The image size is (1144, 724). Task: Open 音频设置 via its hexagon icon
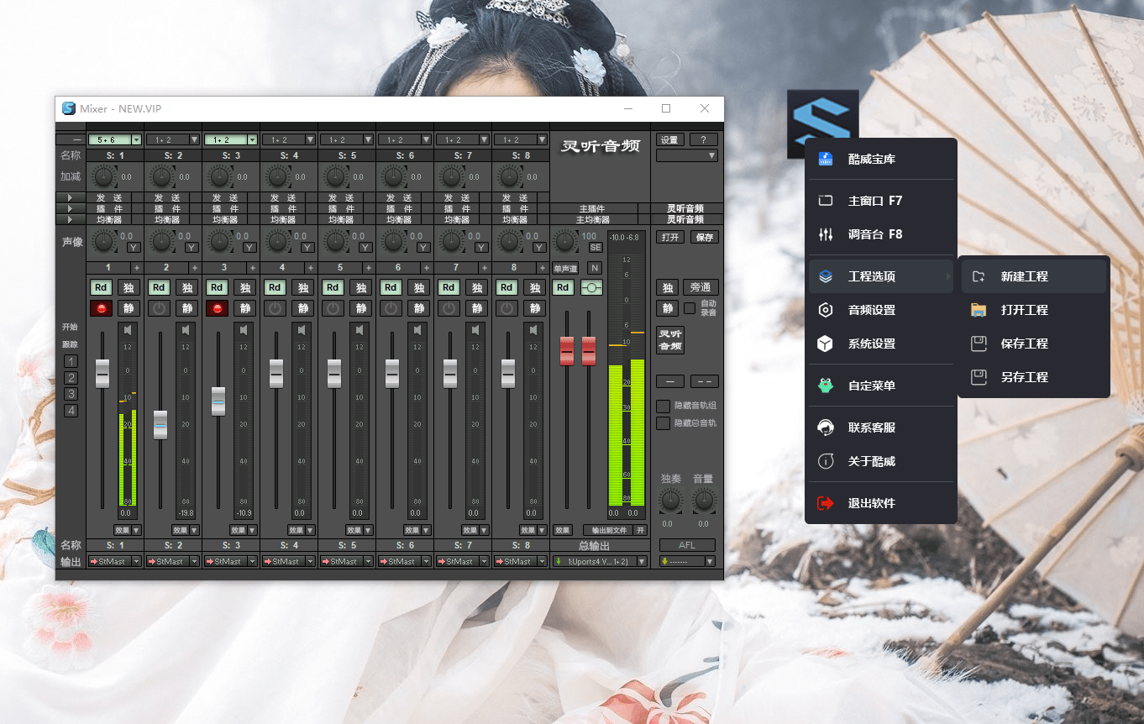pos(826,310)
